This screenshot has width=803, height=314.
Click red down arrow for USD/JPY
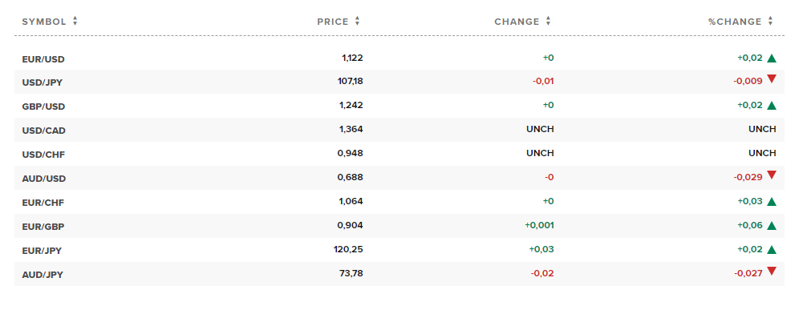pyautogui.click(x=772, y=78)
